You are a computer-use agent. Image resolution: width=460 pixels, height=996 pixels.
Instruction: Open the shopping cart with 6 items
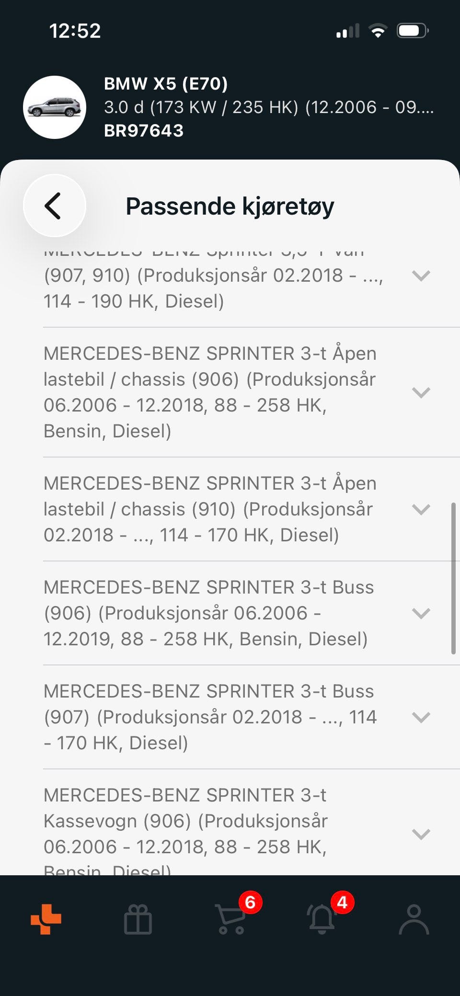[230, 919]
